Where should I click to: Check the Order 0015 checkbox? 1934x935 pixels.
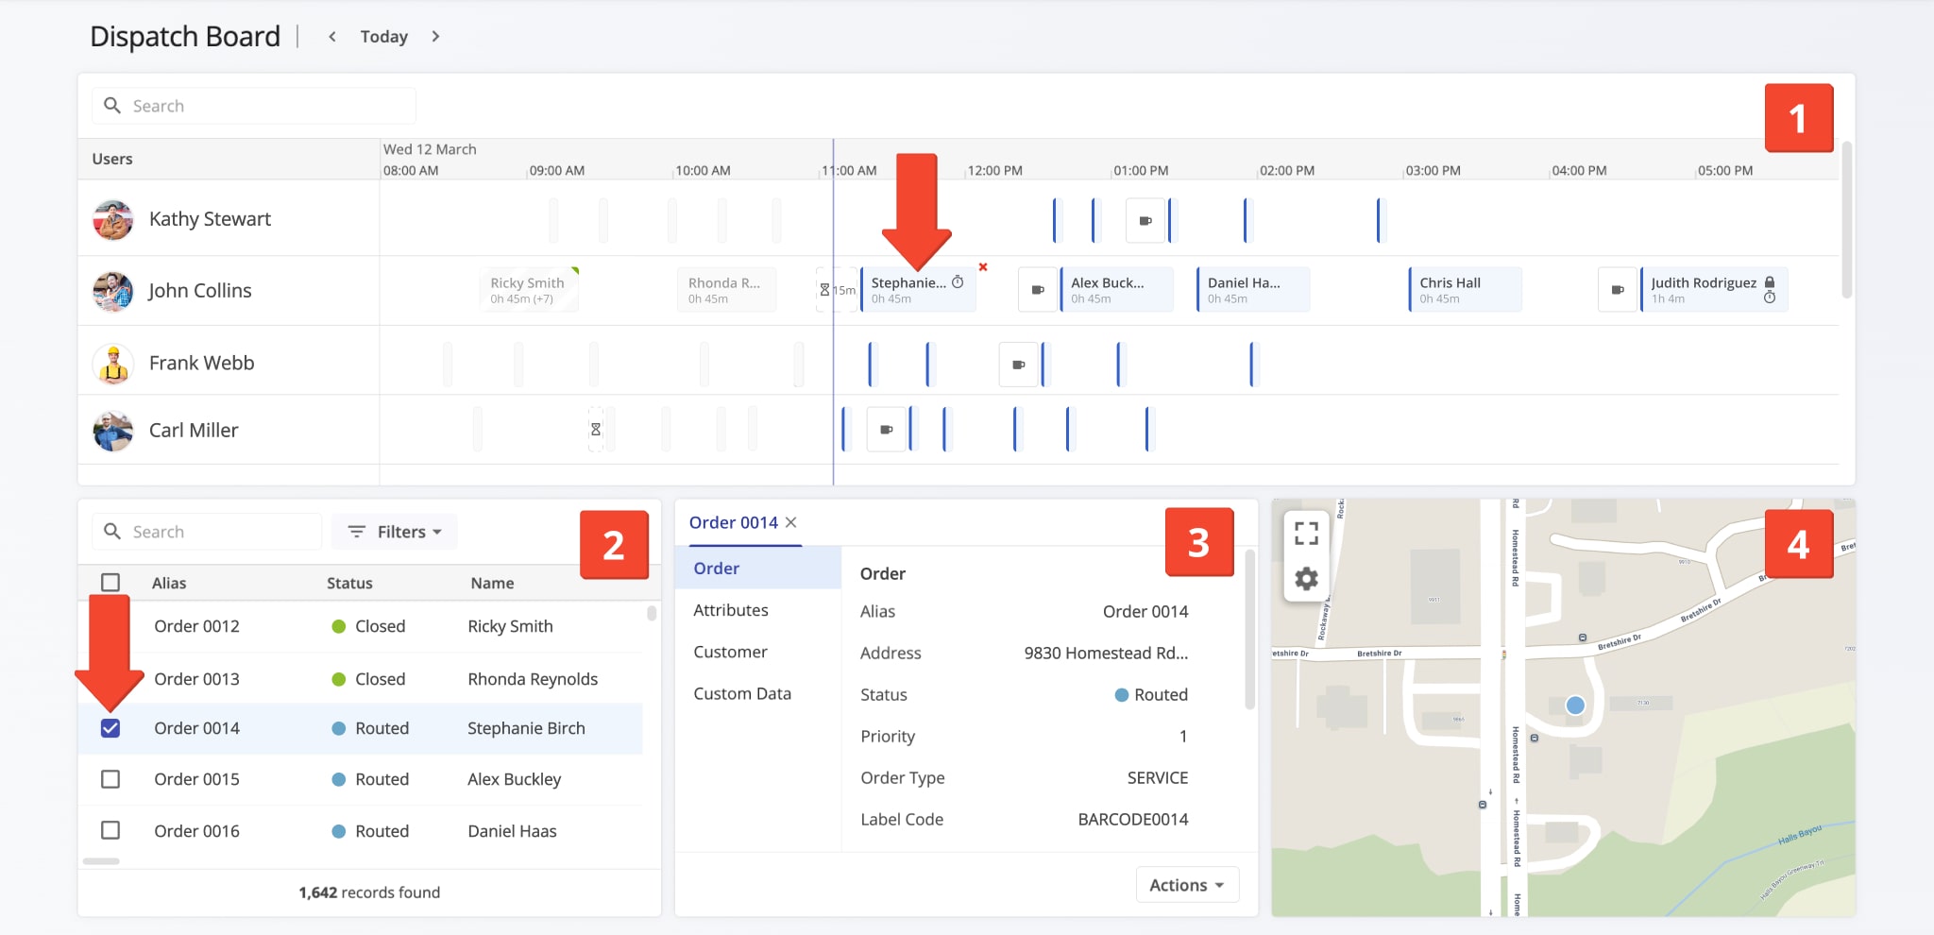(x=110, y=779)
